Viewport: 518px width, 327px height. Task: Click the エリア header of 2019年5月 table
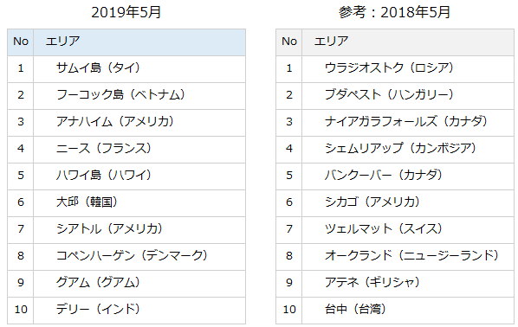coord(139,42)
